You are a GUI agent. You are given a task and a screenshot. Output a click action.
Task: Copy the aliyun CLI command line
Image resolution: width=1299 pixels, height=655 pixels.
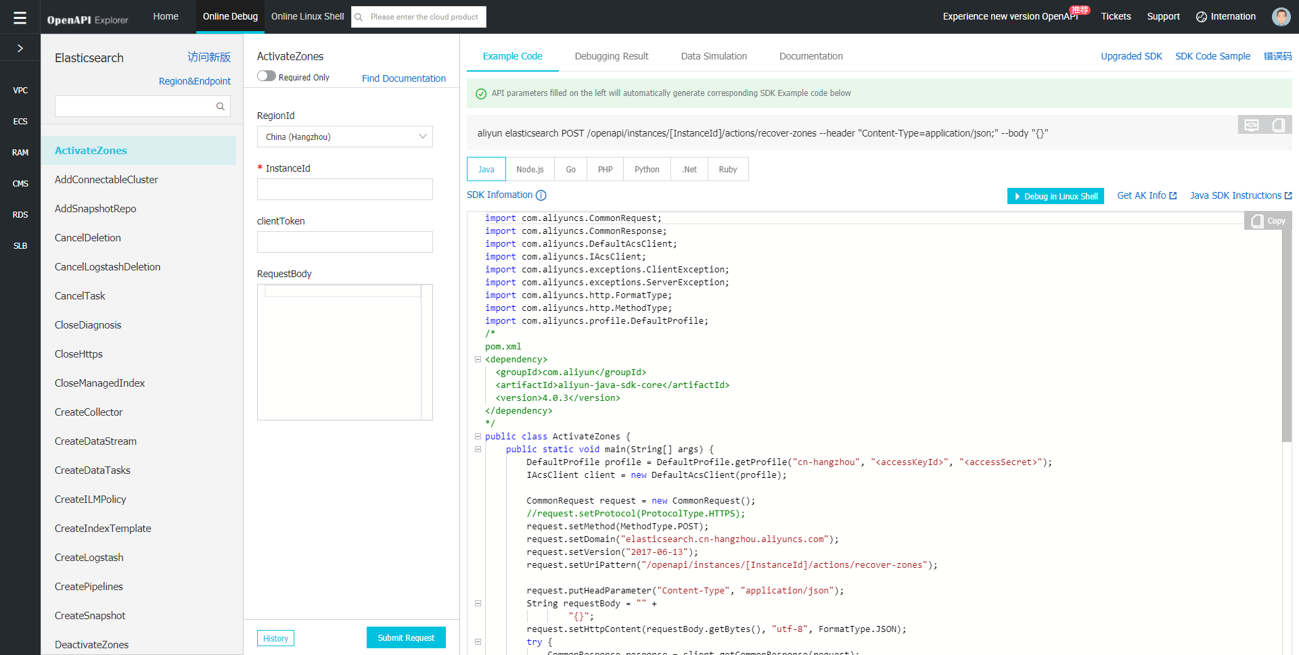[1278, 125]
